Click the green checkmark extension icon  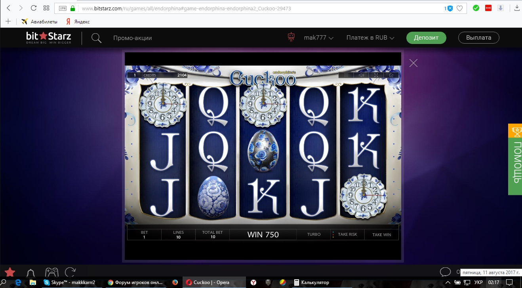(476, 8)
